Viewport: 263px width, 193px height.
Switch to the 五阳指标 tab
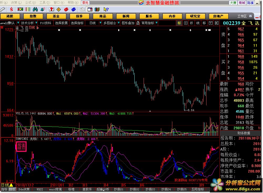click(198, 189)
